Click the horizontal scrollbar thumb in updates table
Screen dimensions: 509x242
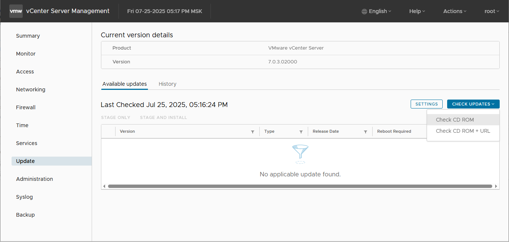click(300, 186)
